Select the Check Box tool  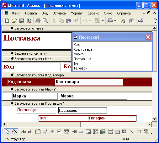[59, 132]
